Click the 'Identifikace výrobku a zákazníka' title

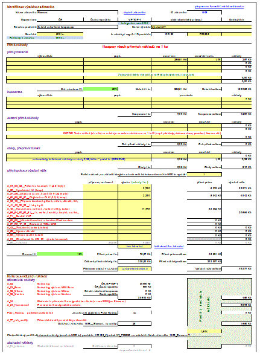tap(31, 7)
